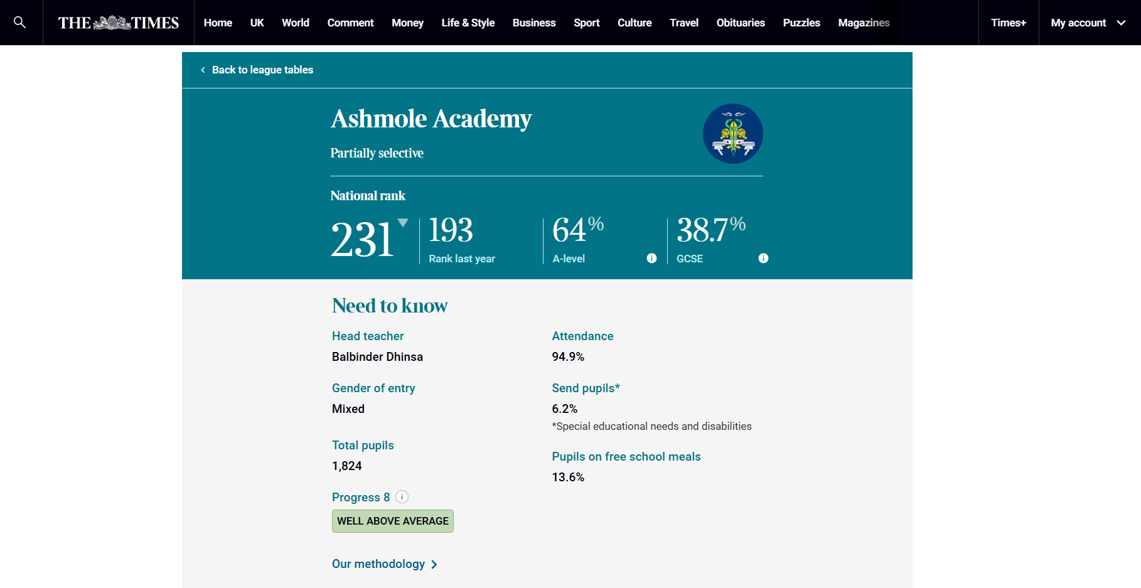
Task: Click the A-level info icon
Action: tap(651, 259)
